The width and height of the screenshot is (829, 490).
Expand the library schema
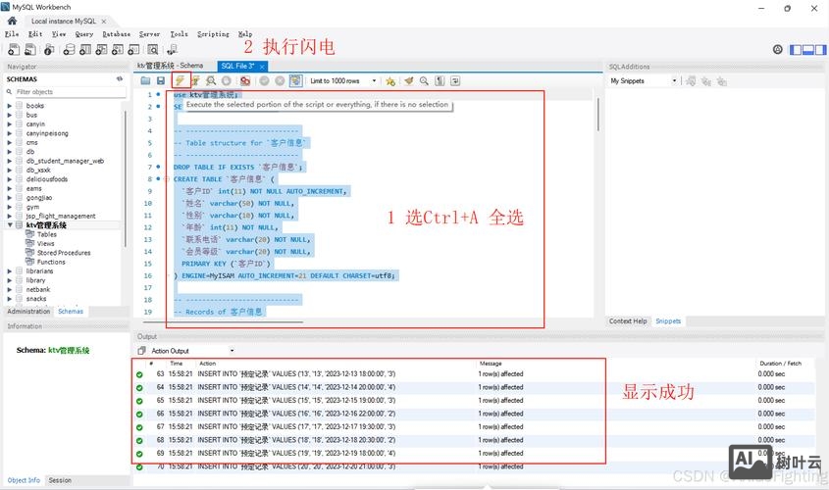pos(9,280)
